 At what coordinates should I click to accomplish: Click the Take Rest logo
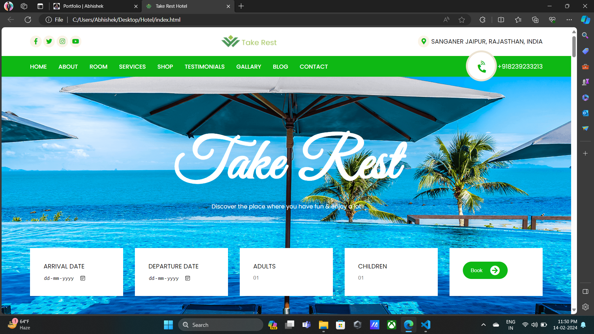(249, 41)
